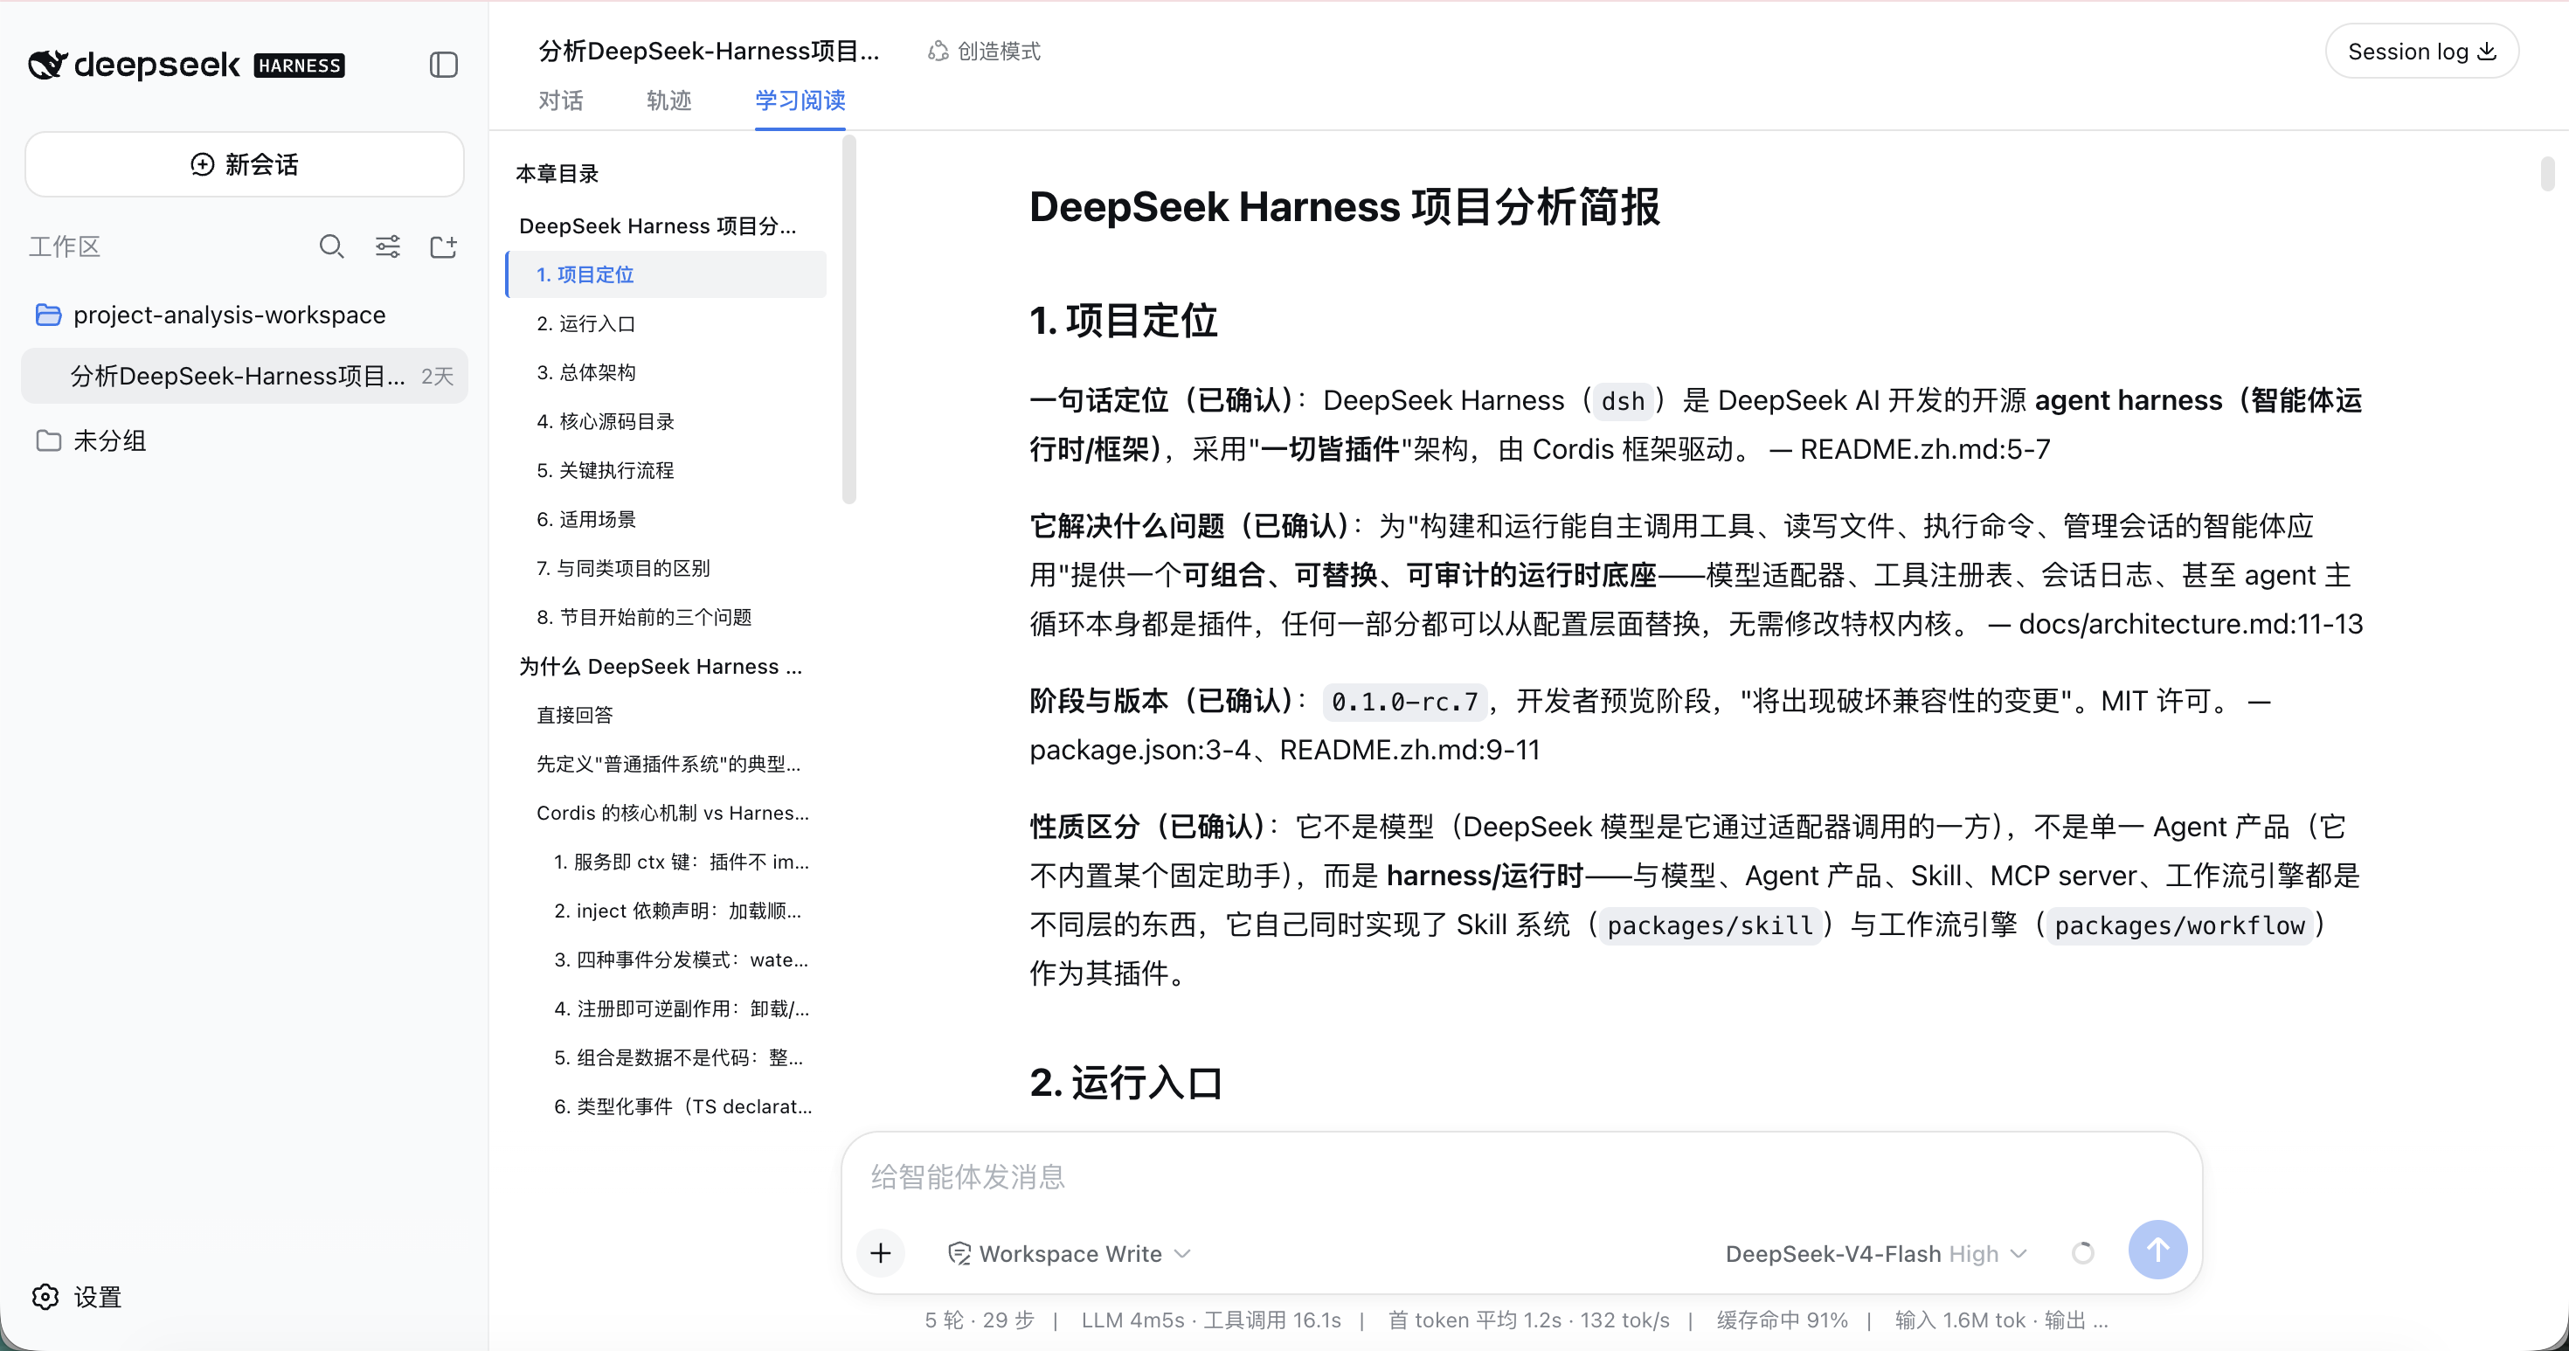The width and height of the screenshot is (2569, 1351).
Task: Jump to 2. 运行入口 in outline
Action: [x=666, y=323]
